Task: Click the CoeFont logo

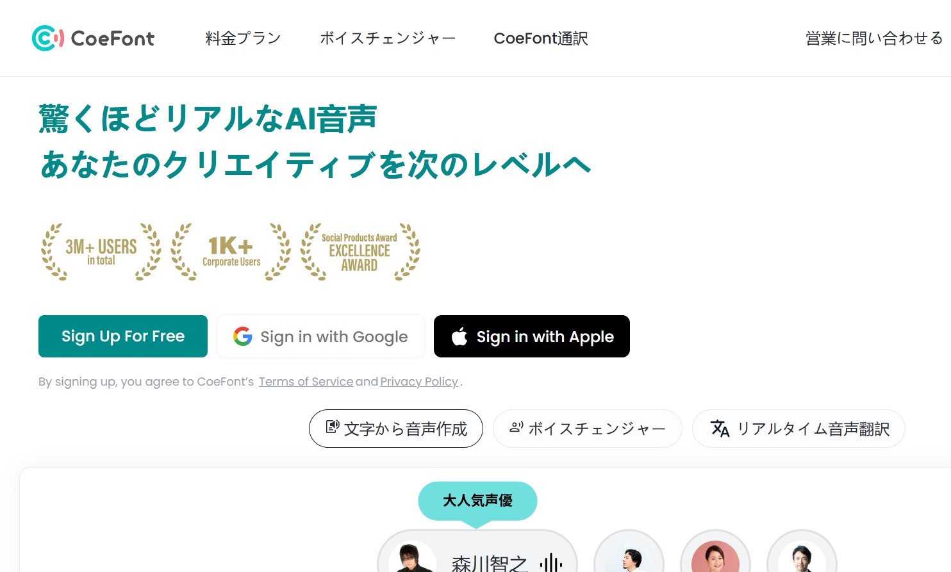Action: (x=93, y=38)
